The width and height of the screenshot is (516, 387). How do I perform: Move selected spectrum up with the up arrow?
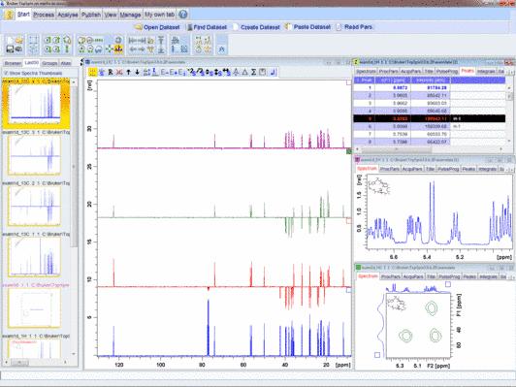tap(128, 72)
